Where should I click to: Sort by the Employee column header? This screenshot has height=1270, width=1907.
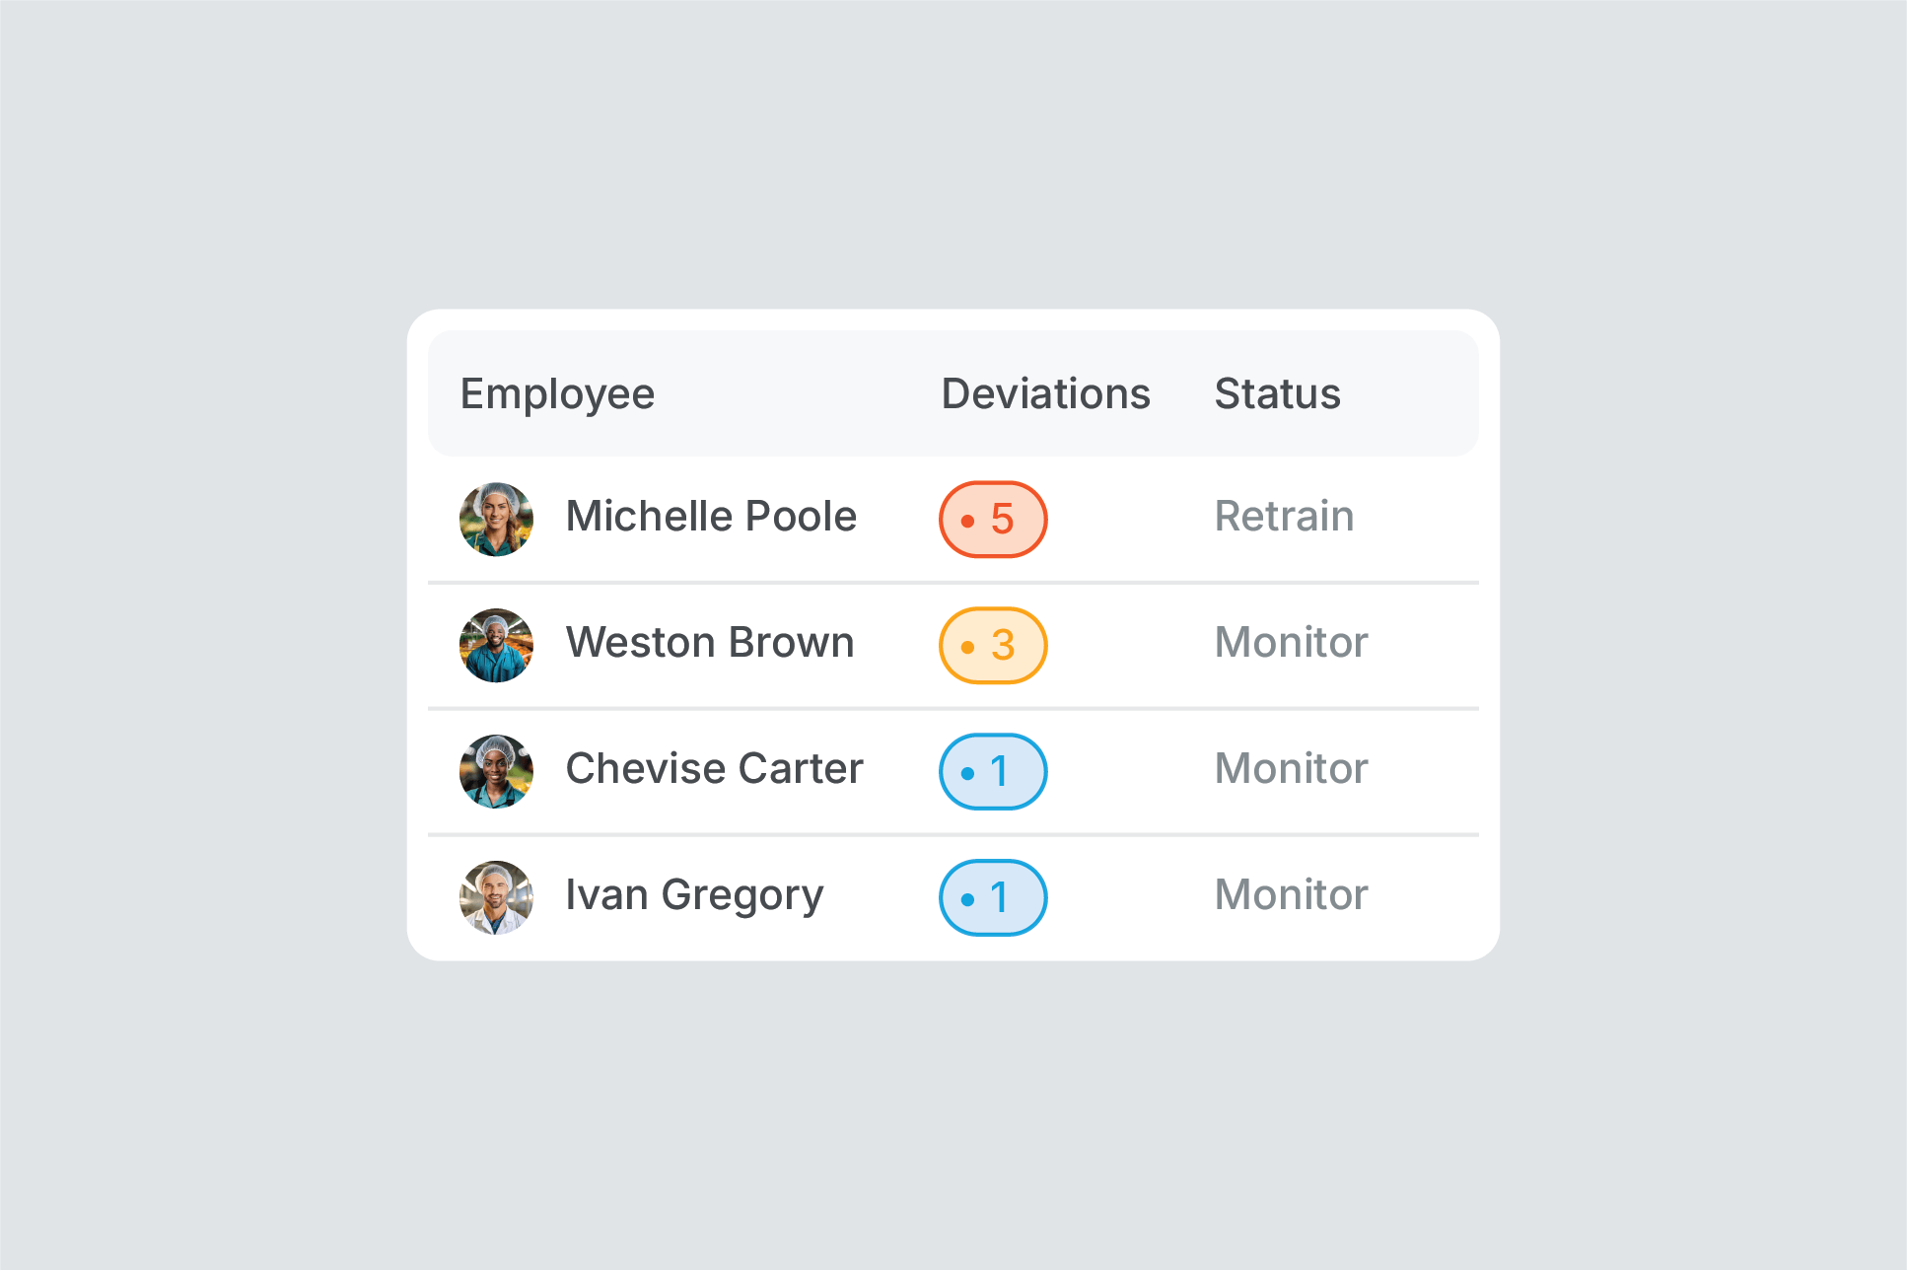(x=557, y=394)
